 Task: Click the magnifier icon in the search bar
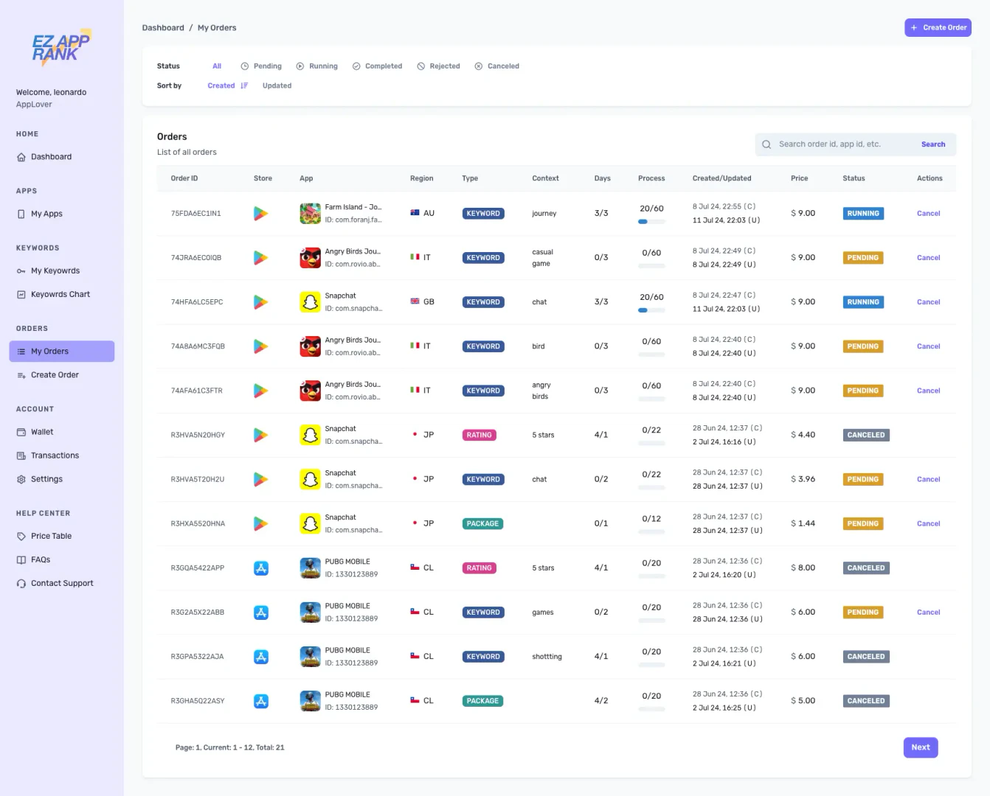click(766, 144)
